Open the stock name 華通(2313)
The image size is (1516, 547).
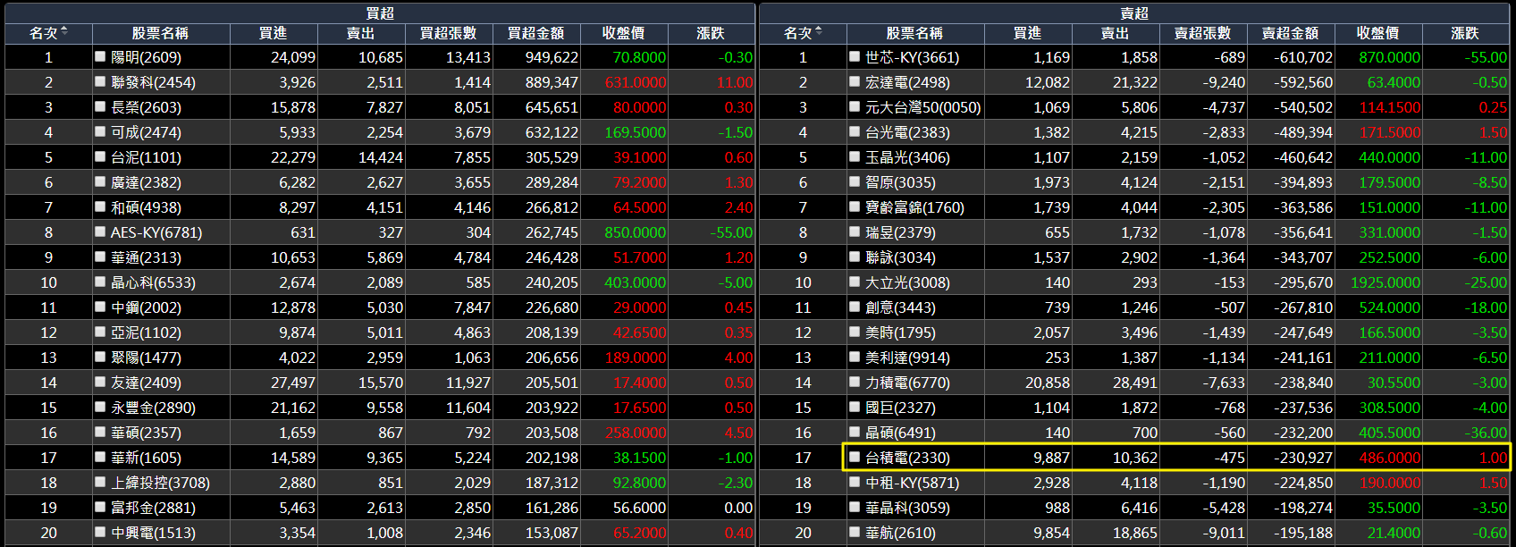146,257
